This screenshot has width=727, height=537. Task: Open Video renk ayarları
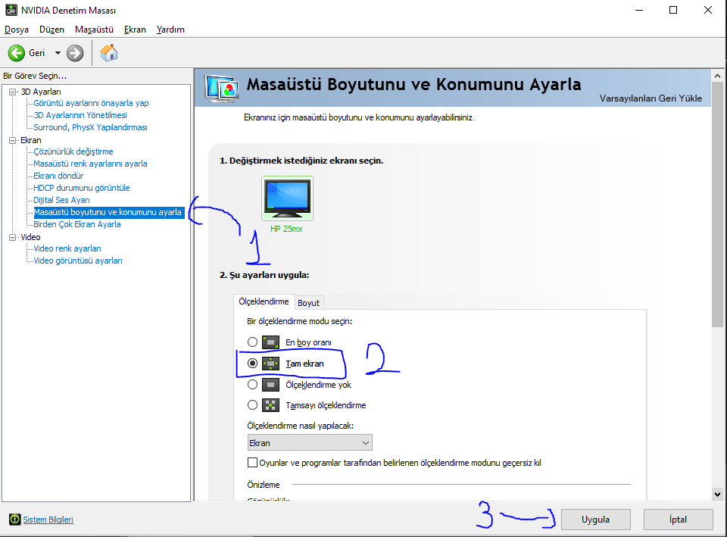[67, 248]
